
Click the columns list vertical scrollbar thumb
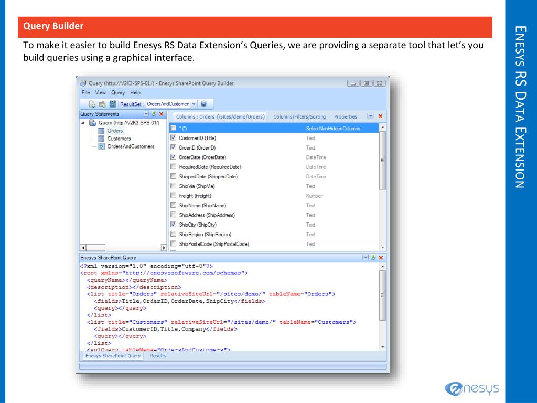(x=382, y=161)
